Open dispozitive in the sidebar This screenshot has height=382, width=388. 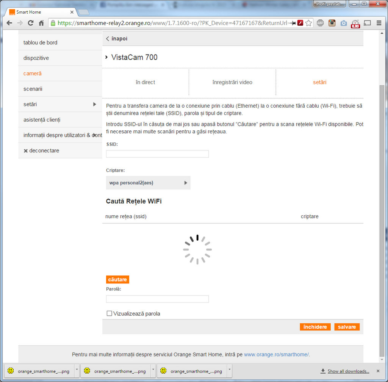(60, 58)
